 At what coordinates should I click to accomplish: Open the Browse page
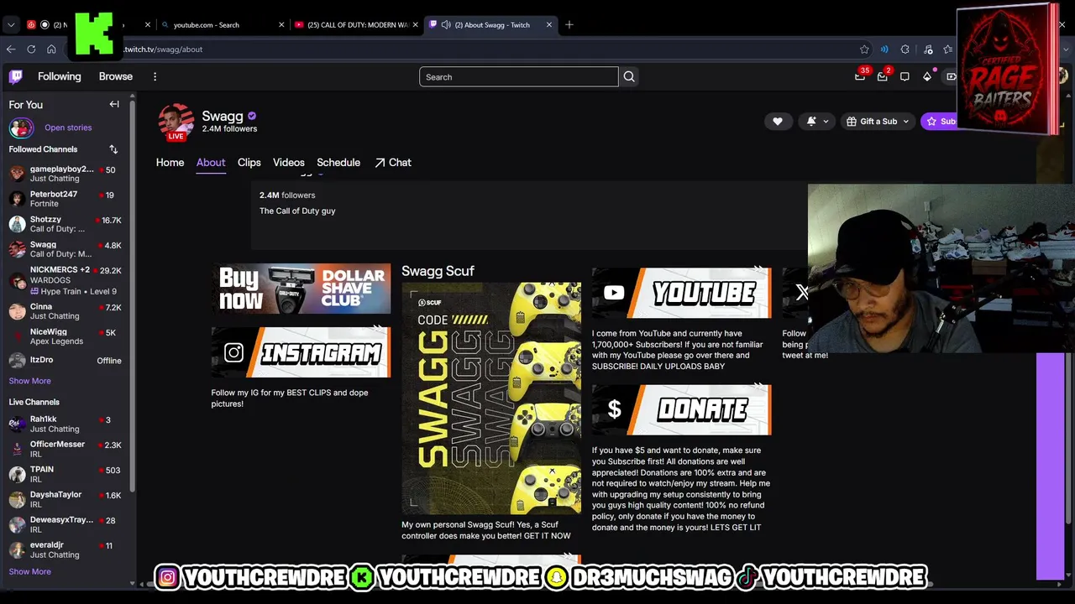point(116,76)
